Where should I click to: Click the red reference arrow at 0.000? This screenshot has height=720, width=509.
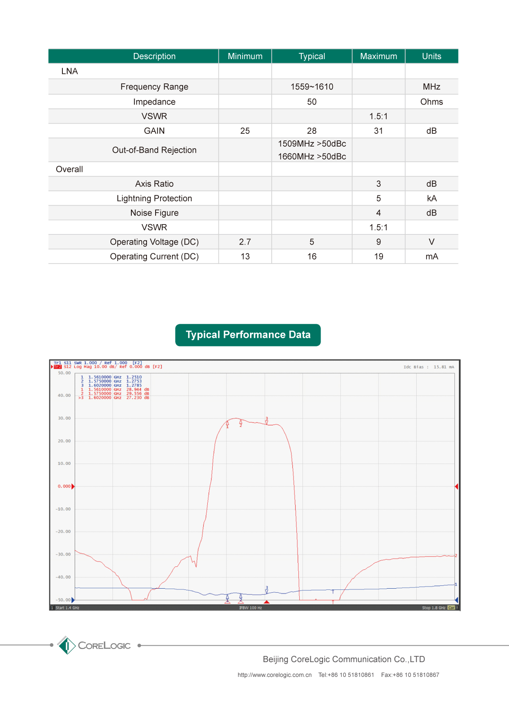coord(73,486)
